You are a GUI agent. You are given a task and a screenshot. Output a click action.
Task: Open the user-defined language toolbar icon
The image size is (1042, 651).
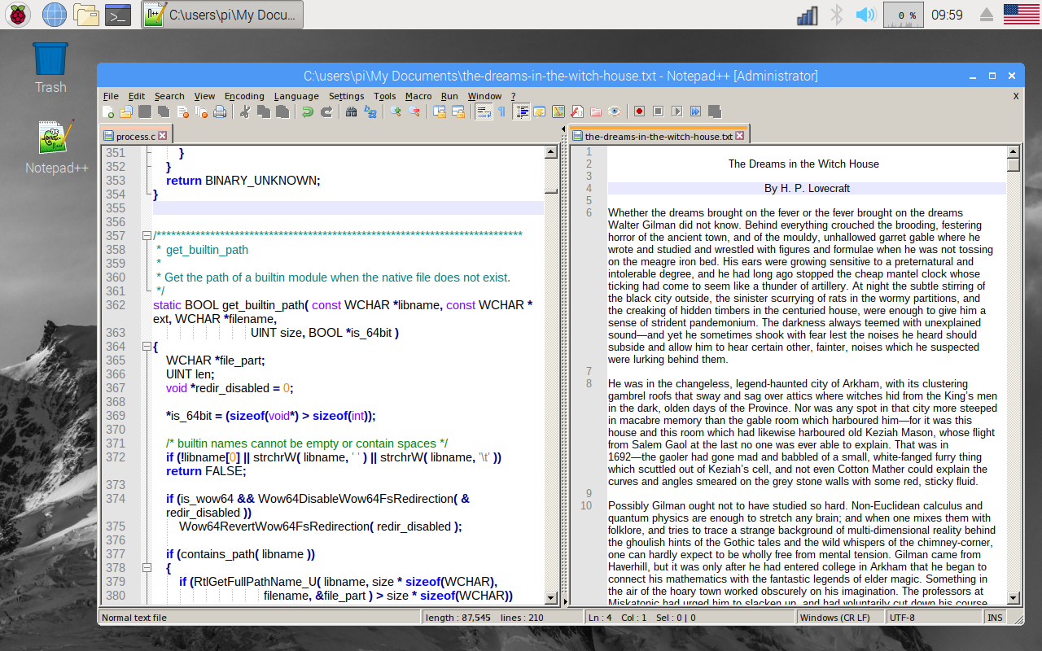(x=539, y=111)
